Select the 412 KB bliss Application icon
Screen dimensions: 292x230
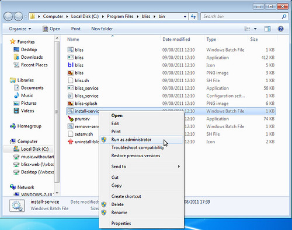pyautogui.click(x=70, y=58)
